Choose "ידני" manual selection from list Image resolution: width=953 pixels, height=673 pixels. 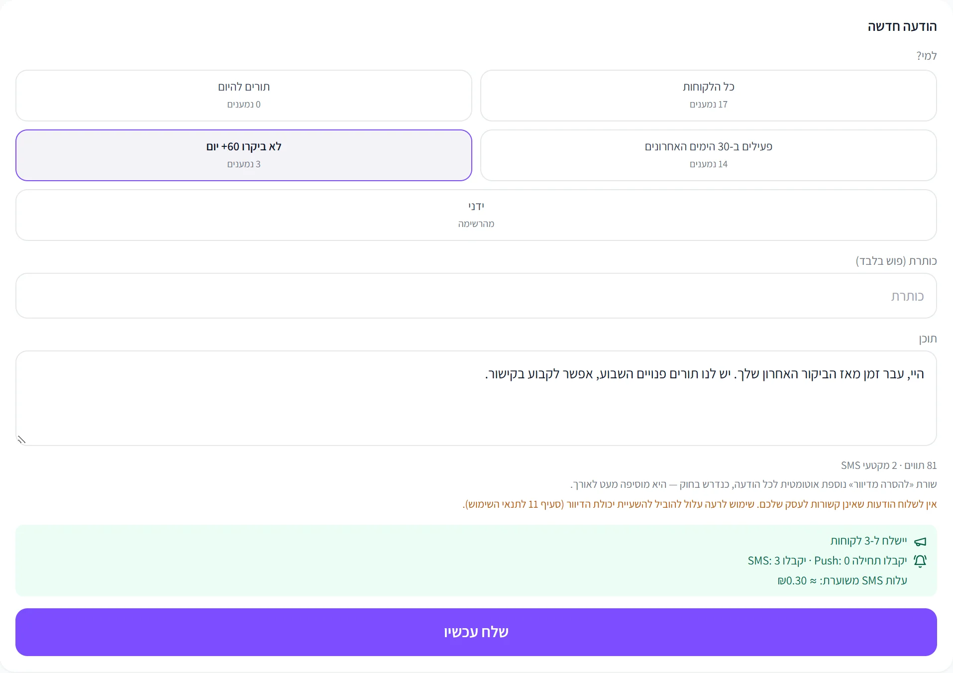tap(476, 215)
